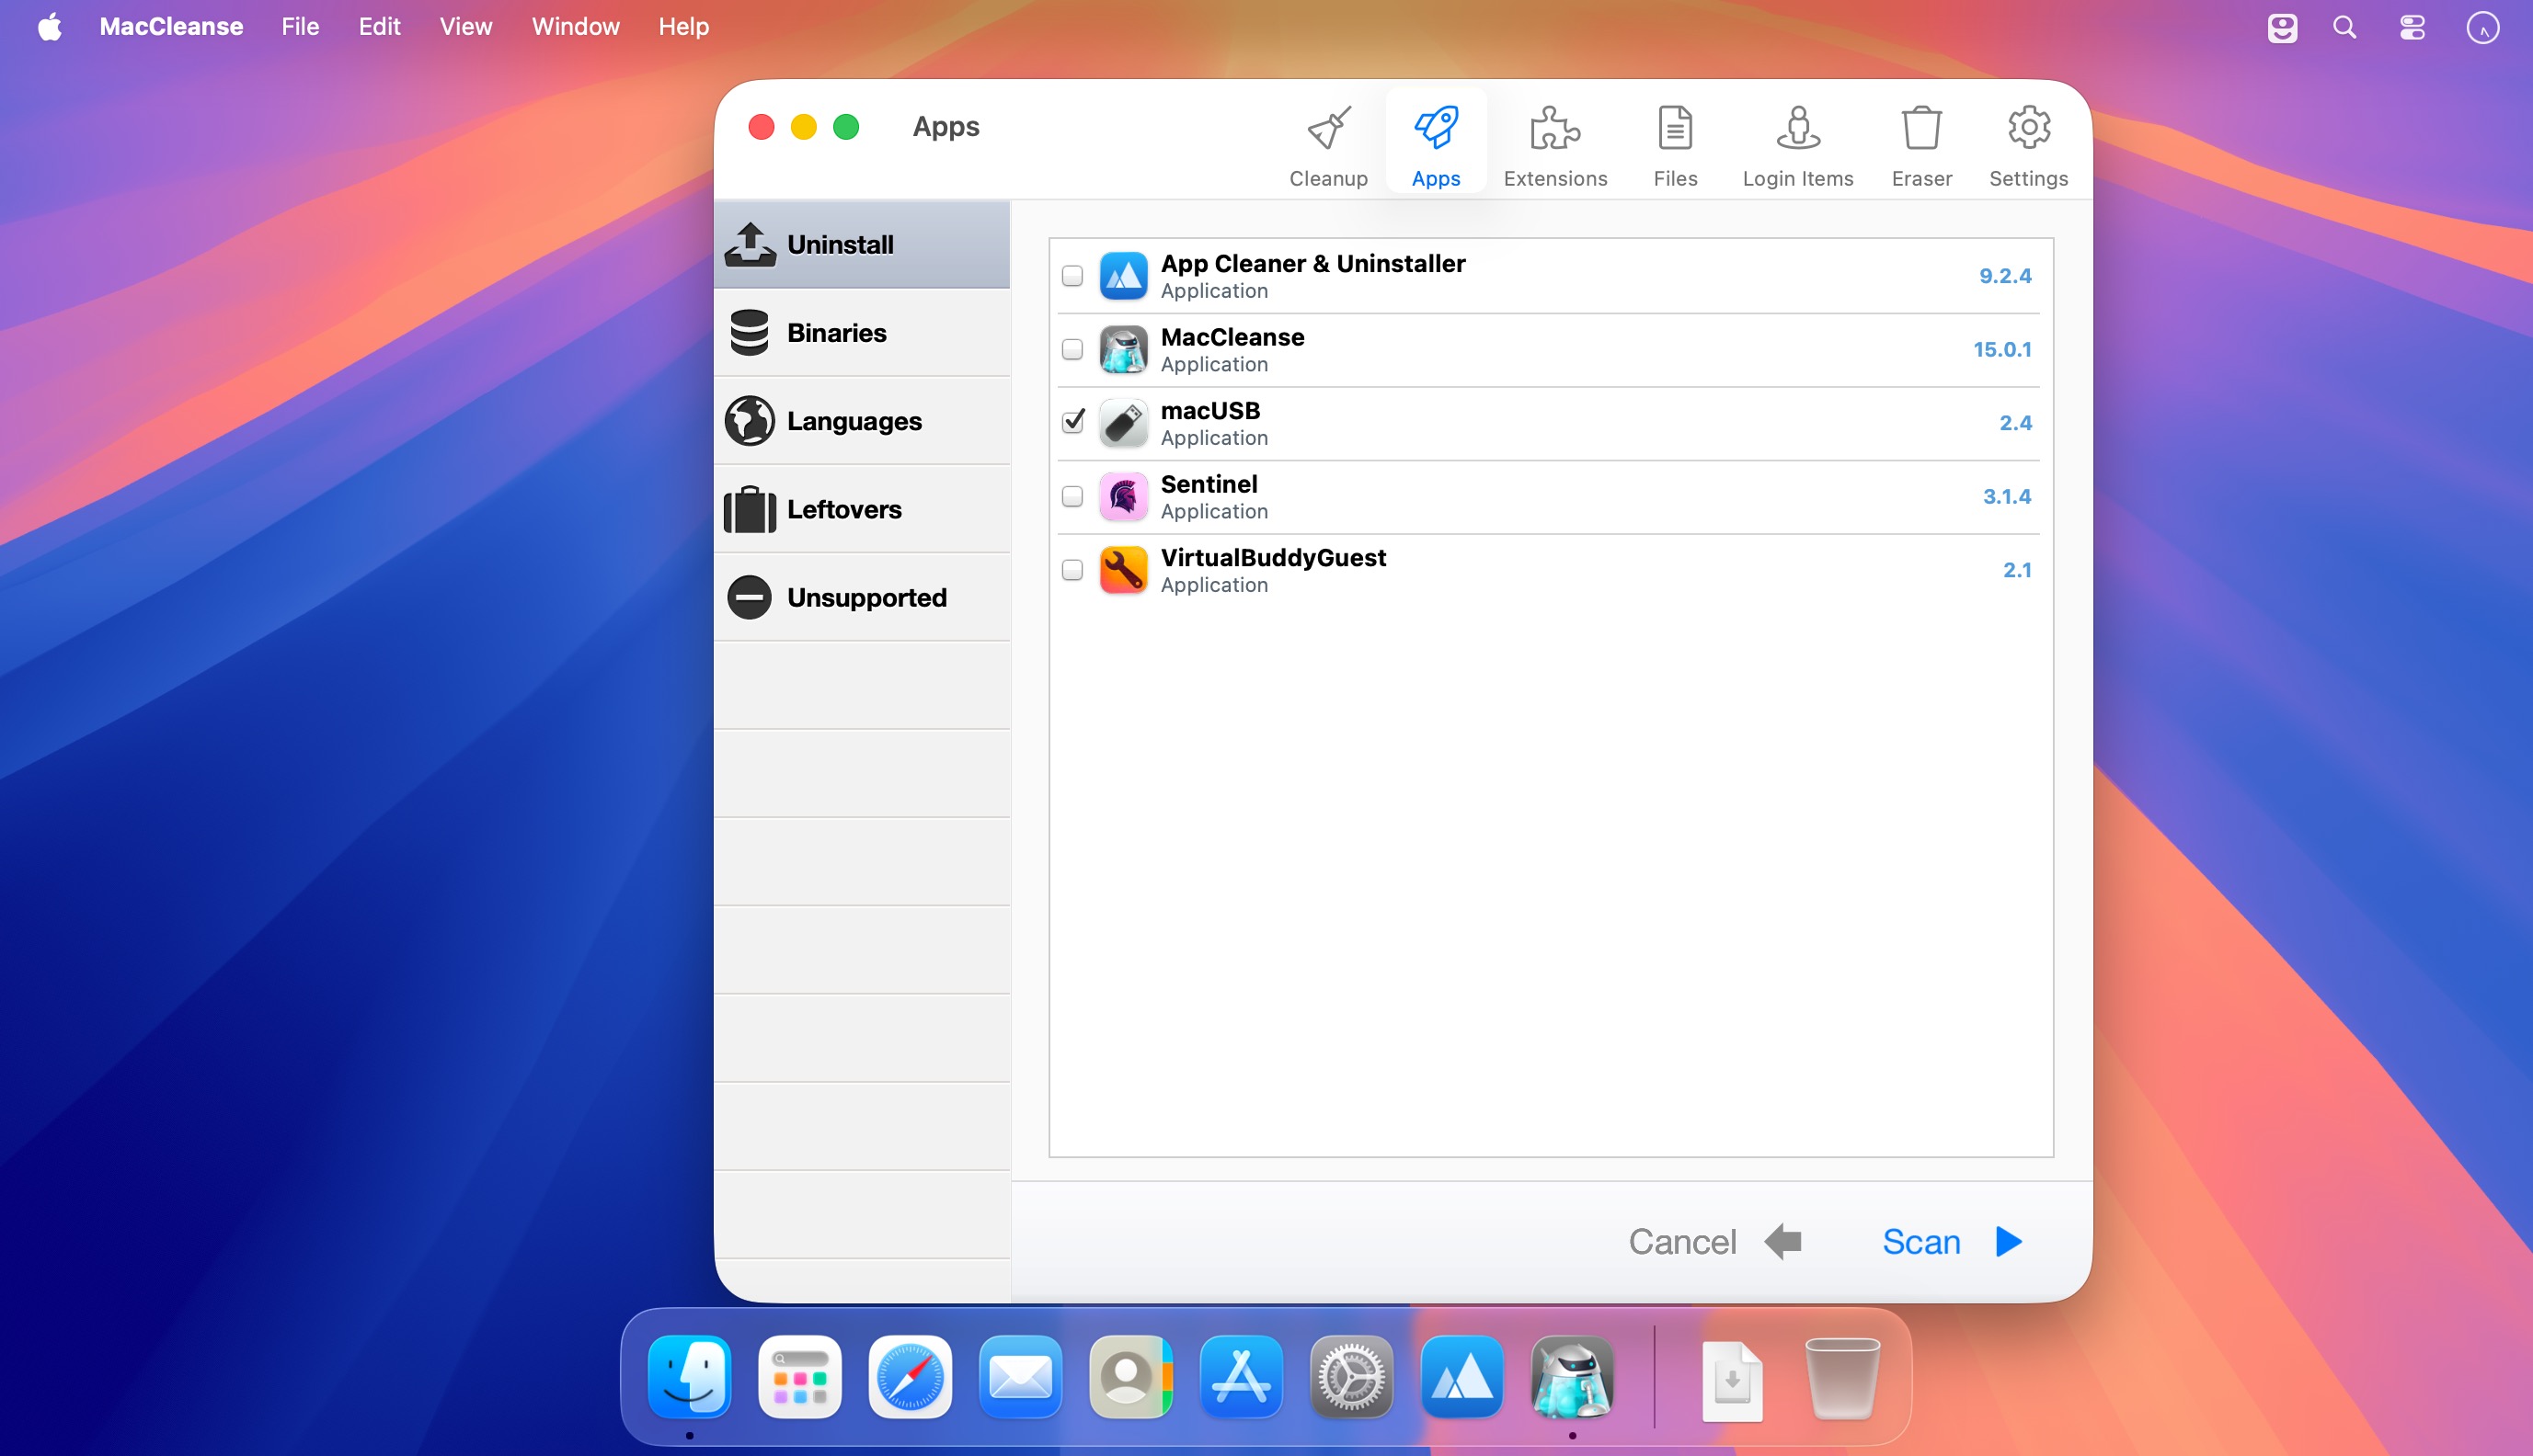Check the Sentinel application checkbox

(x=1072, y=496)
